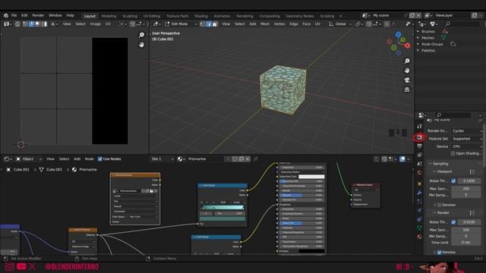Open the View Layer properties tab icon
Screen dimensions: 486x273
(x=419, y=155)
